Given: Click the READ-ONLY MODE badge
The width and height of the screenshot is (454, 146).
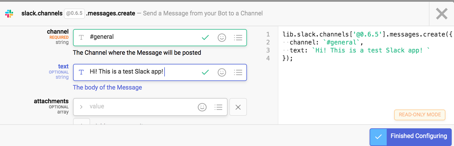Looking at the screenshot, I should coord(420,115).
